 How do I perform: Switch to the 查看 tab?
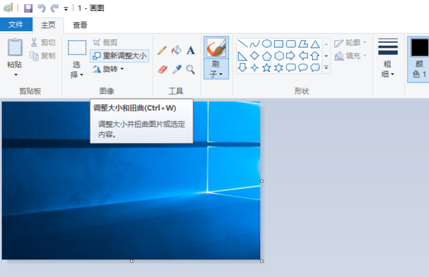point(80,25)
